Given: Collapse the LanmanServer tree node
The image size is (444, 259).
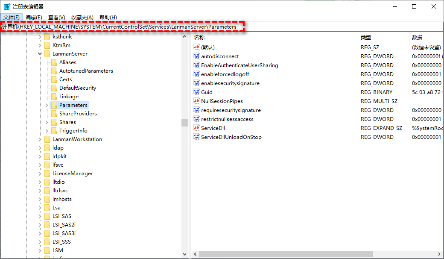Looking at the screenshot, I should point(40,54).
